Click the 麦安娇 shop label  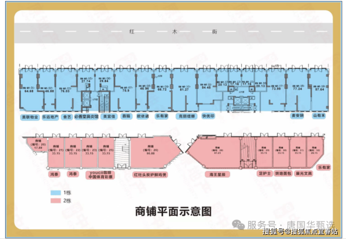click(x=297, y=116)
